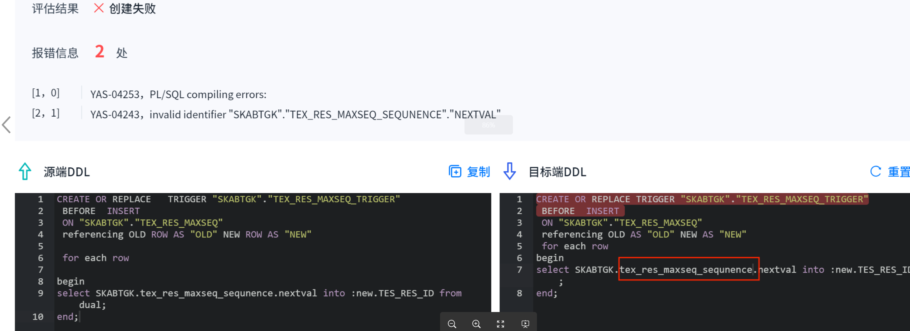Start slideshow with the presentation icon
The image size is (910, 331).
click(x=525, y=324)
